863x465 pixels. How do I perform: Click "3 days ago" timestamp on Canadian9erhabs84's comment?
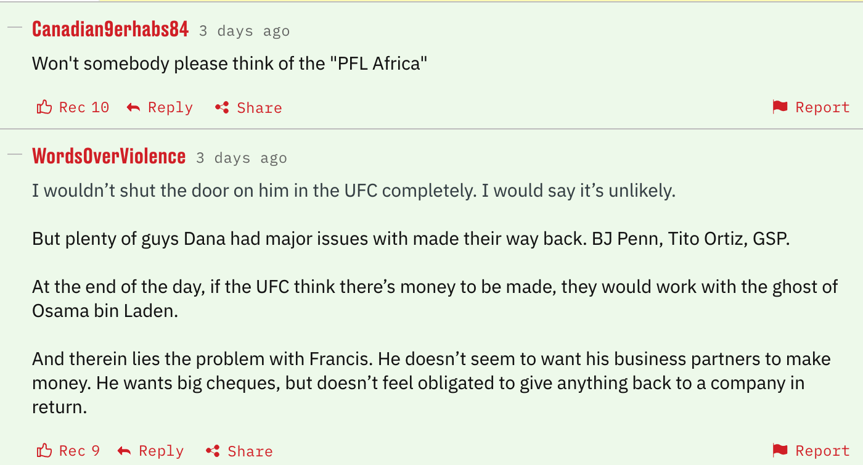click(x=244, y=31)
